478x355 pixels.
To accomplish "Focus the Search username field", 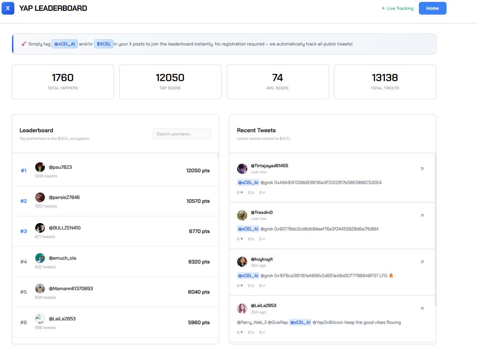I will [182, 134].
